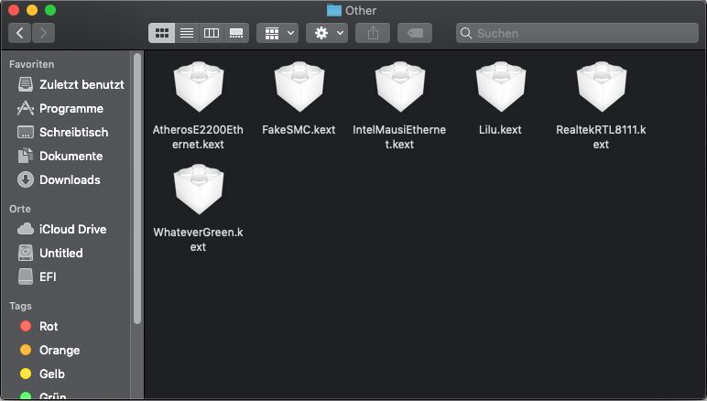
Task: Switch to gallery view
Action: 236,33
